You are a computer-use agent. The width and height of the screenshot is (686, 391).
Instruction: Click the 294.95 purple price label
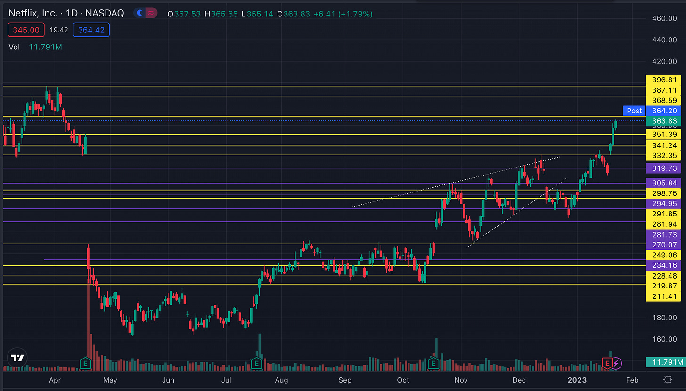pos(664,204)
